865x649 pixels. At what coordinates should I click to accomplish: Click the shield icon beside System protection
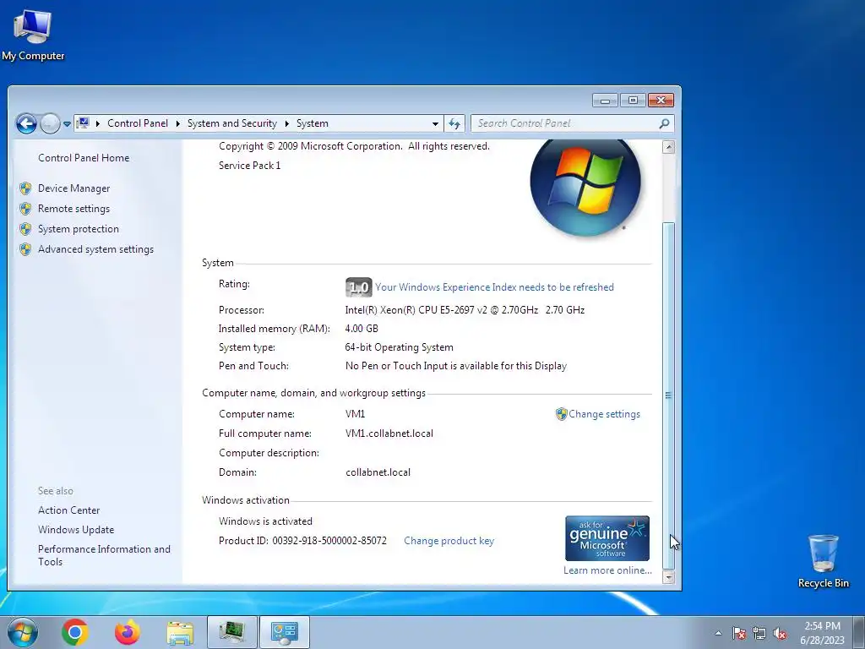point(25,229)
